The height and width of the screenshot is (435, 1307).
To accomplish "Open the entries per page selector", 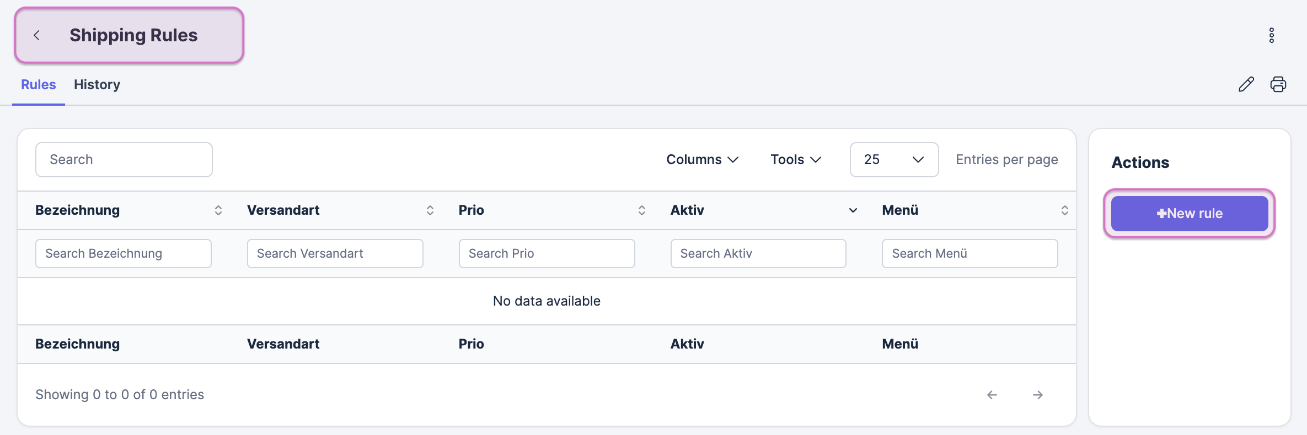I will (893, 160).
